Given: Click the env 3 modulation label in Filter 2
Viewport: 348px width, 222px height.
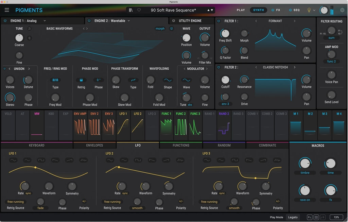Looking at the screenshot, I should [225, 104].
